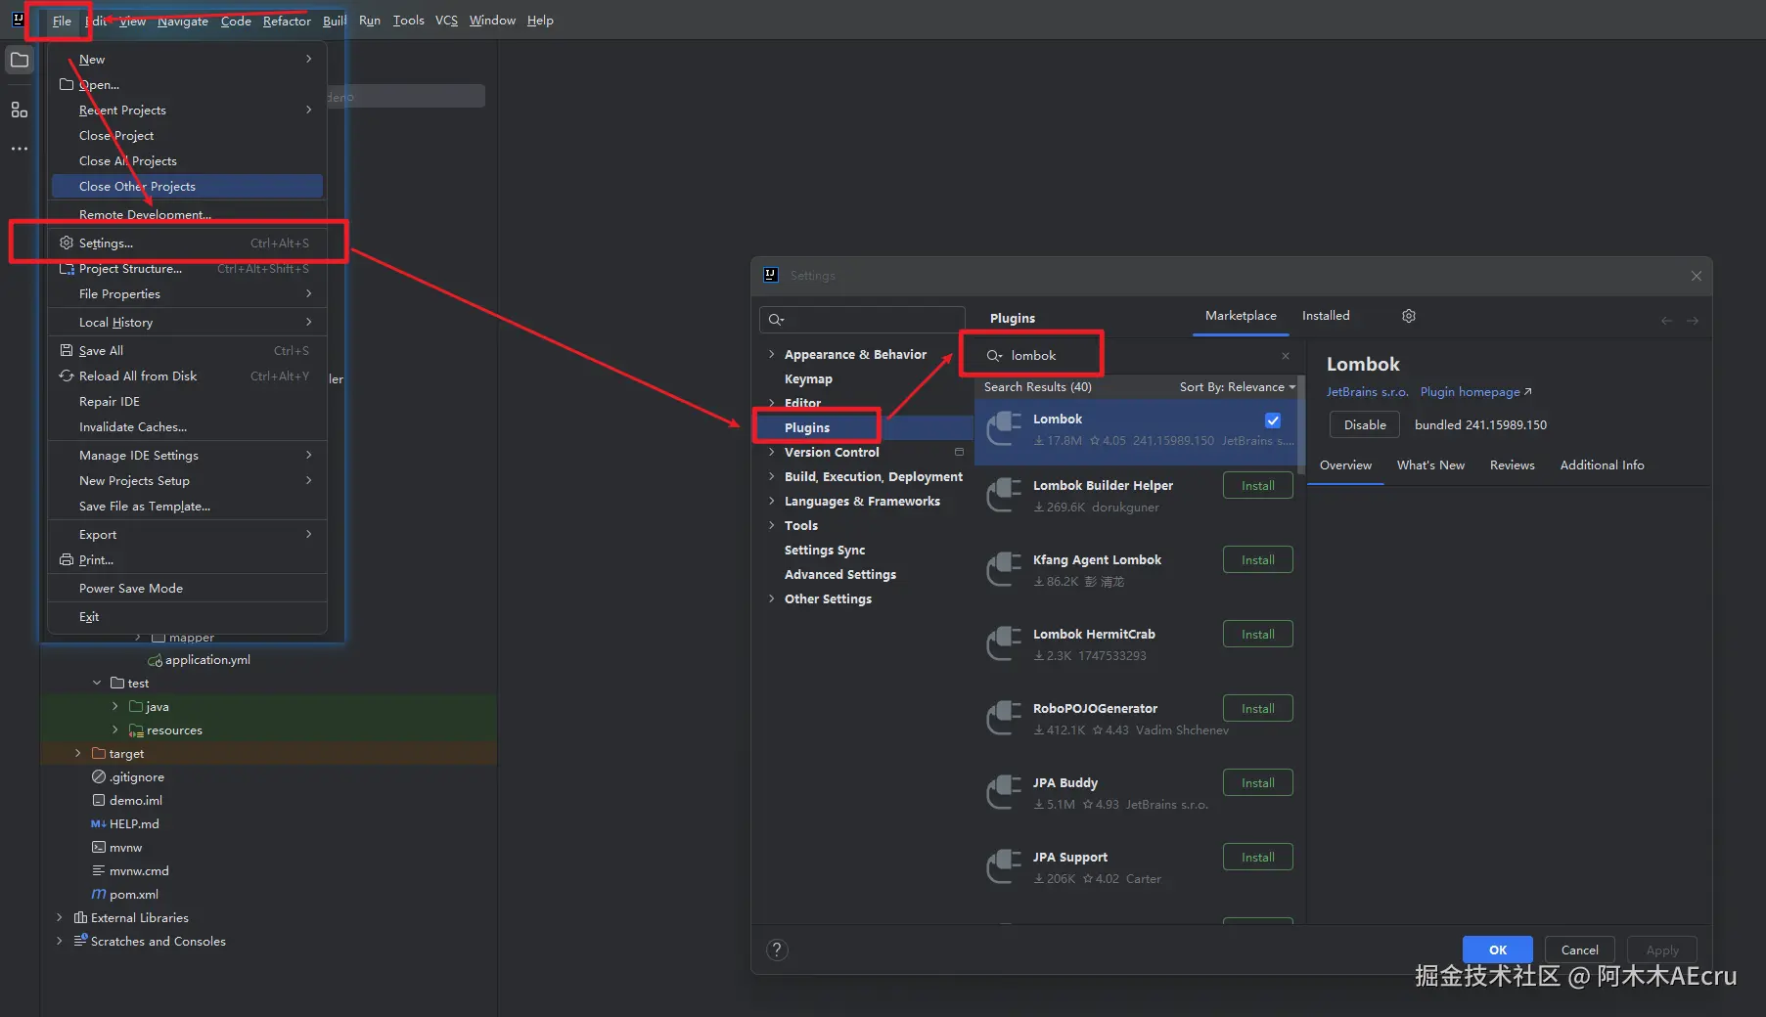Click the IntelliJ logo in the menu bar
The width and height of the screenshot is (1766, 1017).
[x=18, y=20]
